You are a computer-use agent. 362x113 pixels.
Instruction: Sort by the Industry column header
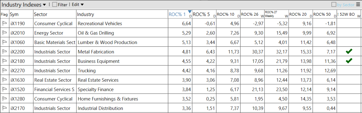tap(122, 14)
